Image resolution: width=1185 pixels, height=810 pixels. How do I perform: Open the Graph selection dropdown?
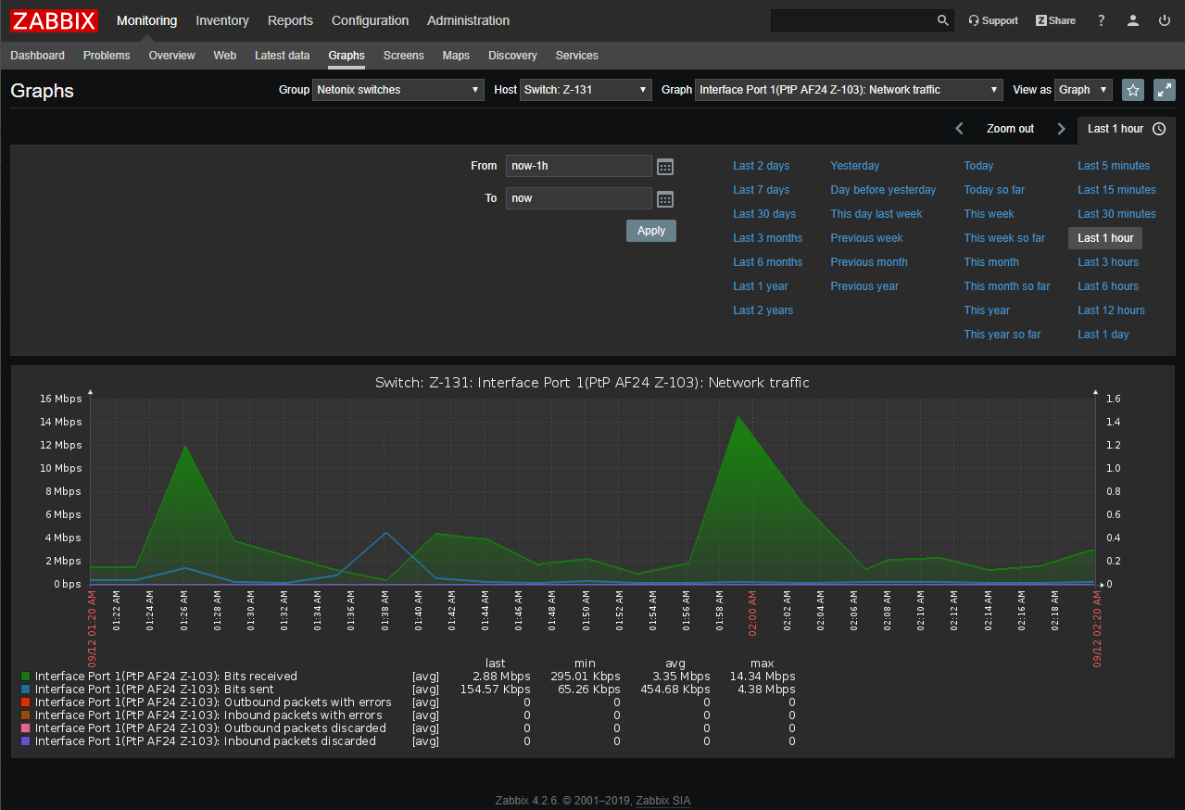[x=849, y=90]
